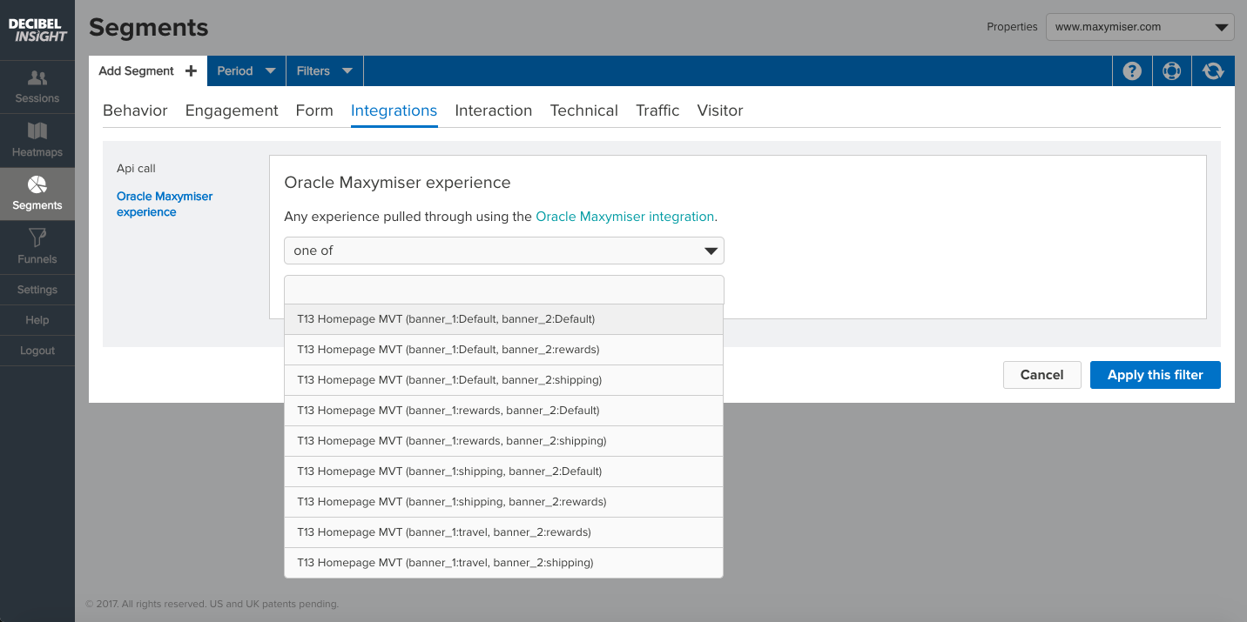Focus the experience search input field
Image resolution: width=1247 pixels, height=622 pixels.
pyautogui.click(x=504, y=290)
